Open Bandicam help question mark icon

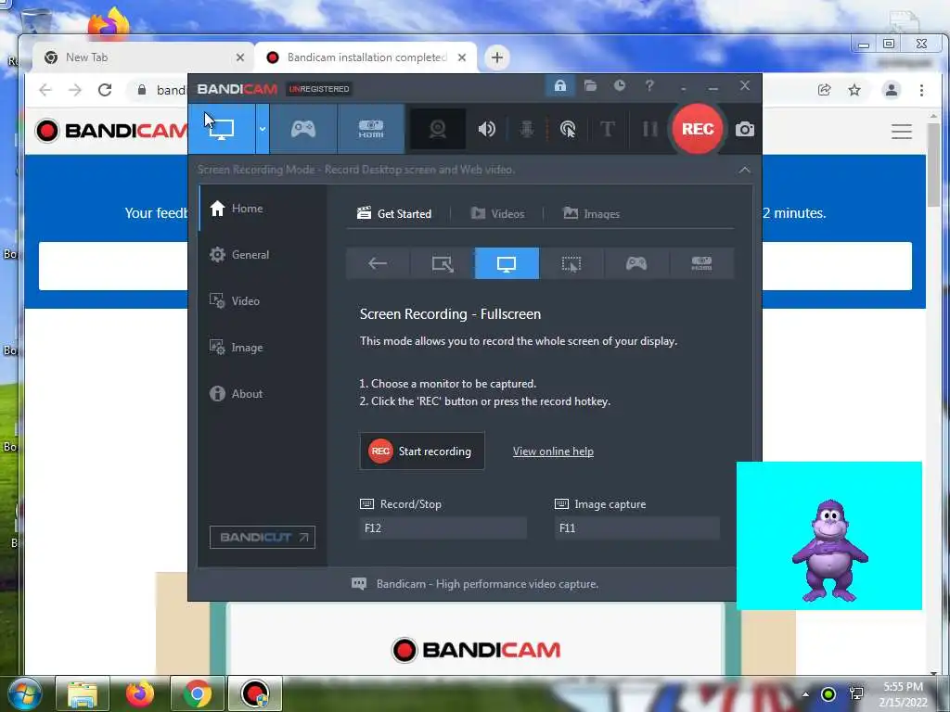(x=649, y=86)
